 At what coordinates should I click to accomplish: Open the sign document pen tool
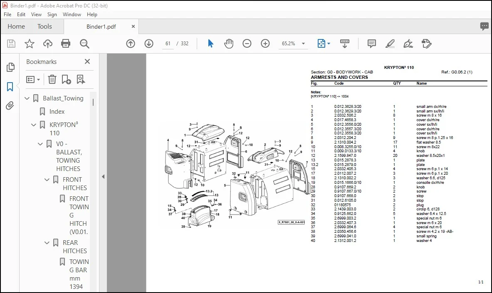[408, 44]
